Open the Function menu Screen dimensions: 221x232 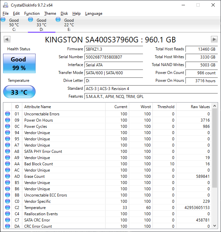[x=32, y=13]
